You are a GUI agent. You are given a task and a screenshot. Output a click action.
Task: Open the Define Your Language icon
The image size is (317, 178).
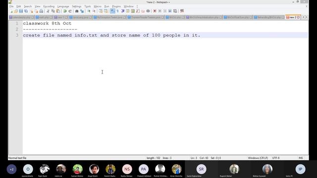tap(128, 11)
